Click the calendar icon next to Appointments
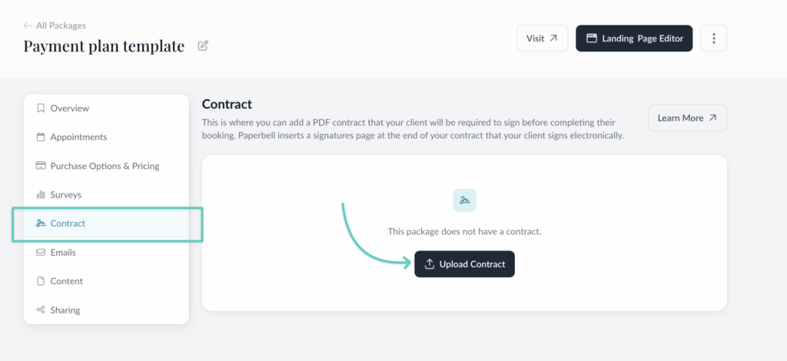 click(x=41, y=137)
